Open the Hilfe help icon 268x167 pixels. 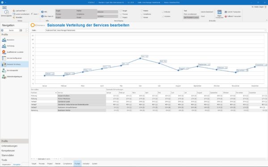(42, 12)
